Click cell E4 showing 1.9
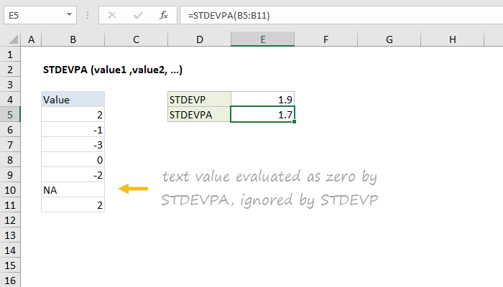Image resolution: width=503 pixels, height=287 pixels. 262,100
